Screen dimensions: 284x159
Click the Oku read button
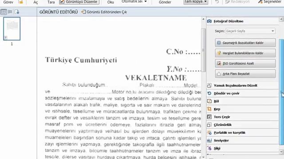point(110,2)
